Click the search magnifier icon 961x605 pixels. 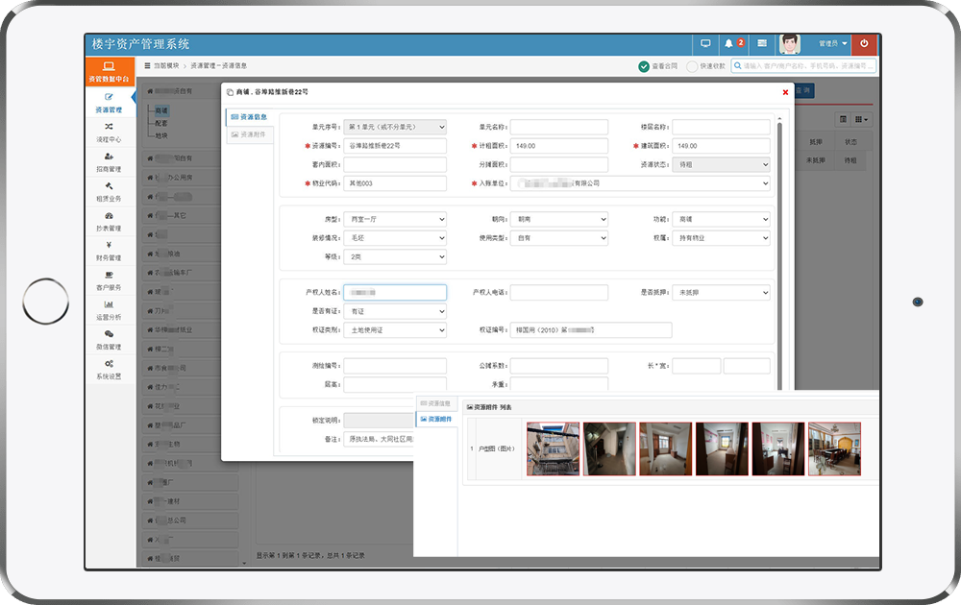738,65
